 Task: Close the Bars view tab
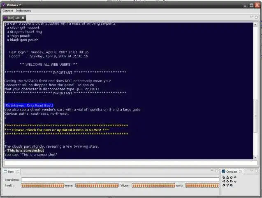tap(17, 171)
